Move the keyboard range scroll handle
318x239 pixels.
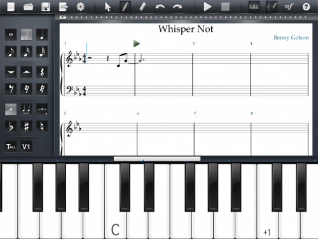(157, 159)
